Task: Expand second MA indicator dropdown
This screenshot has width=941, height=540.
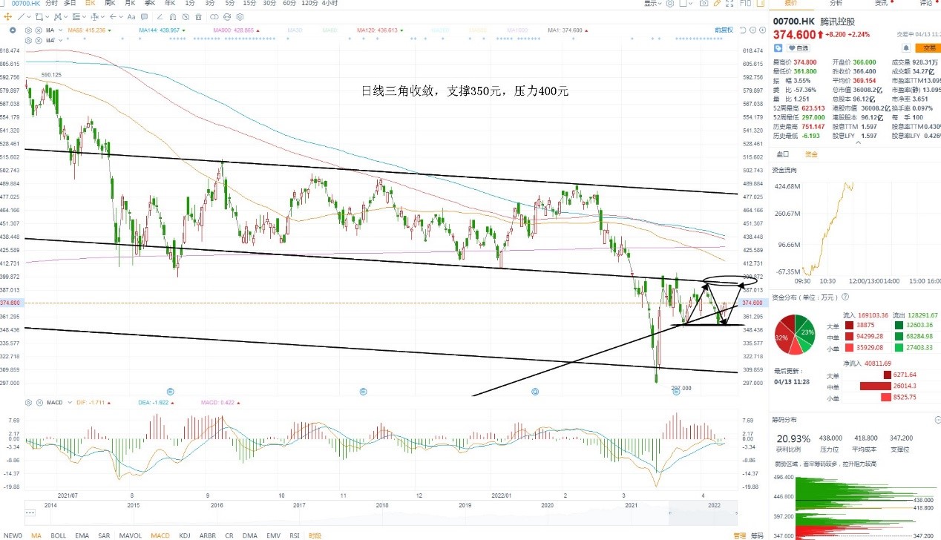Action: pyautogui.click(x=60, y=40)
